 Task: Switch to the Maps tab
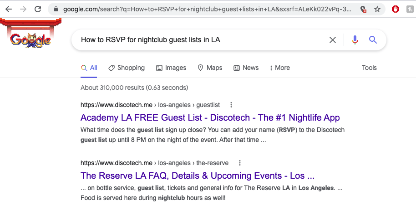click(210, 68)
